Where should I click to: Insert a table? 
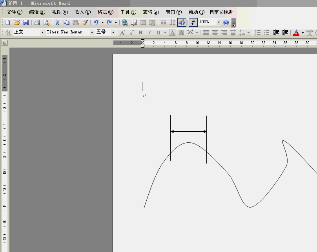pyautogui.click(x=143, y=22)
